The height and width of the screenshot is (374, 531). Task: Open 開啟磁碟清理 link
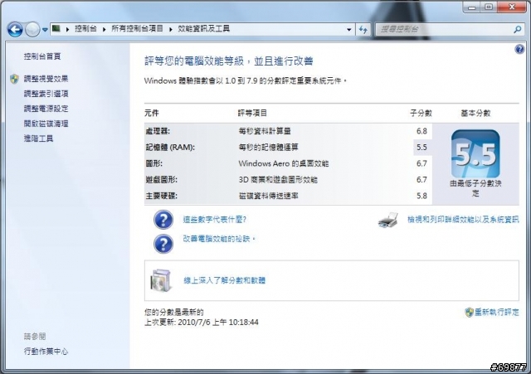[x=46, y=124]
